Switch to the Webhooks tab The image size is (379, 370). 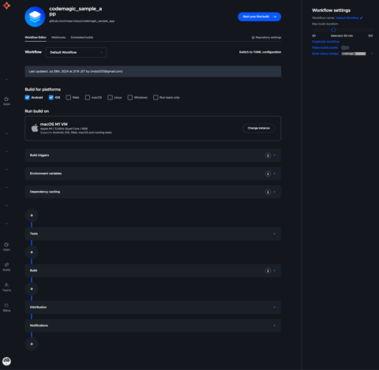click(x=58, y=37)
